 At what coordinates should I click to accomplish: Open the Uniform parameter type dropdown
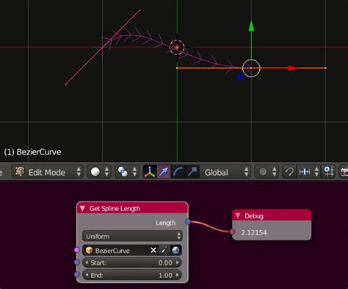(x=132, y=236)
